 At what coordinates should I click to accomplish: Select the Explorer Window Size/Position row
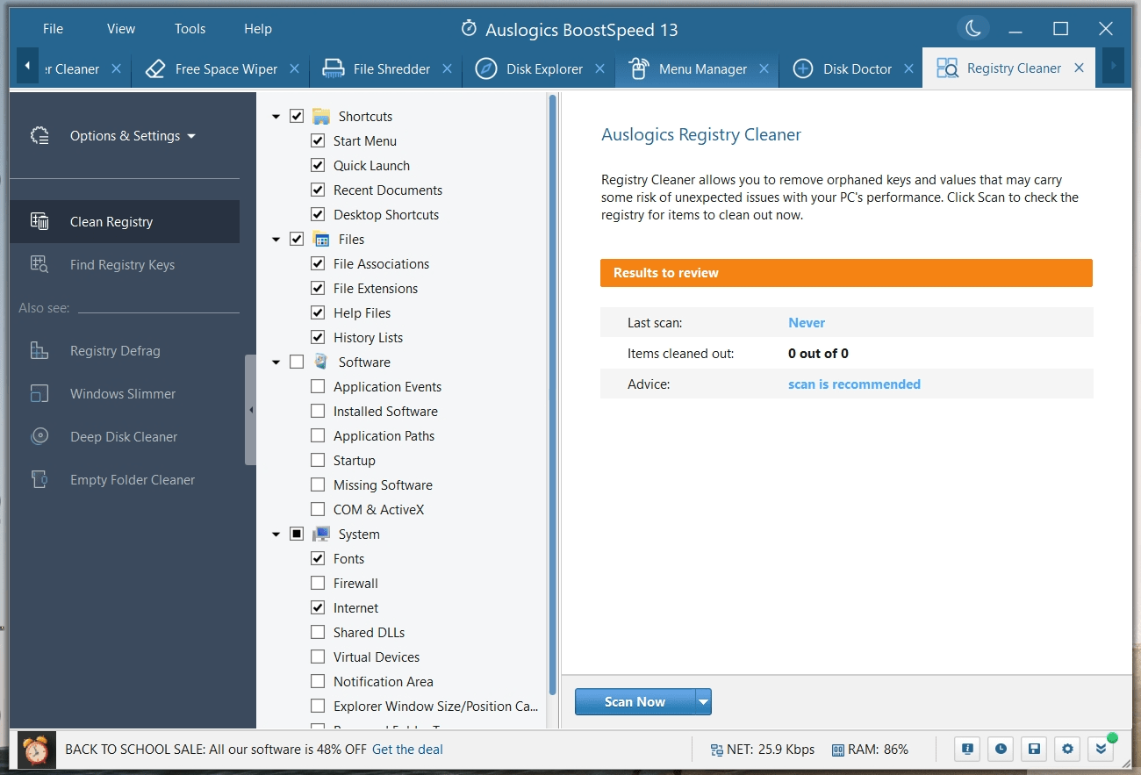pyautogui.click(x=426, y=706)
